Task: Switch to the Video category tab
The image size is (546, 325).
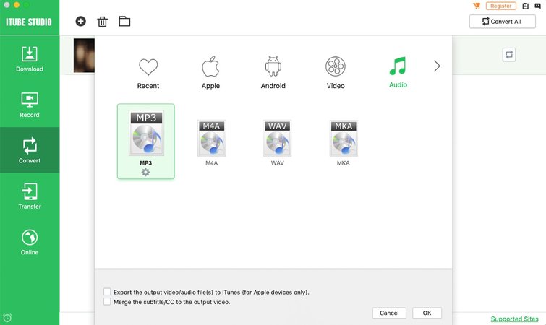Action: pyautogui.click(x=336, y=73)
